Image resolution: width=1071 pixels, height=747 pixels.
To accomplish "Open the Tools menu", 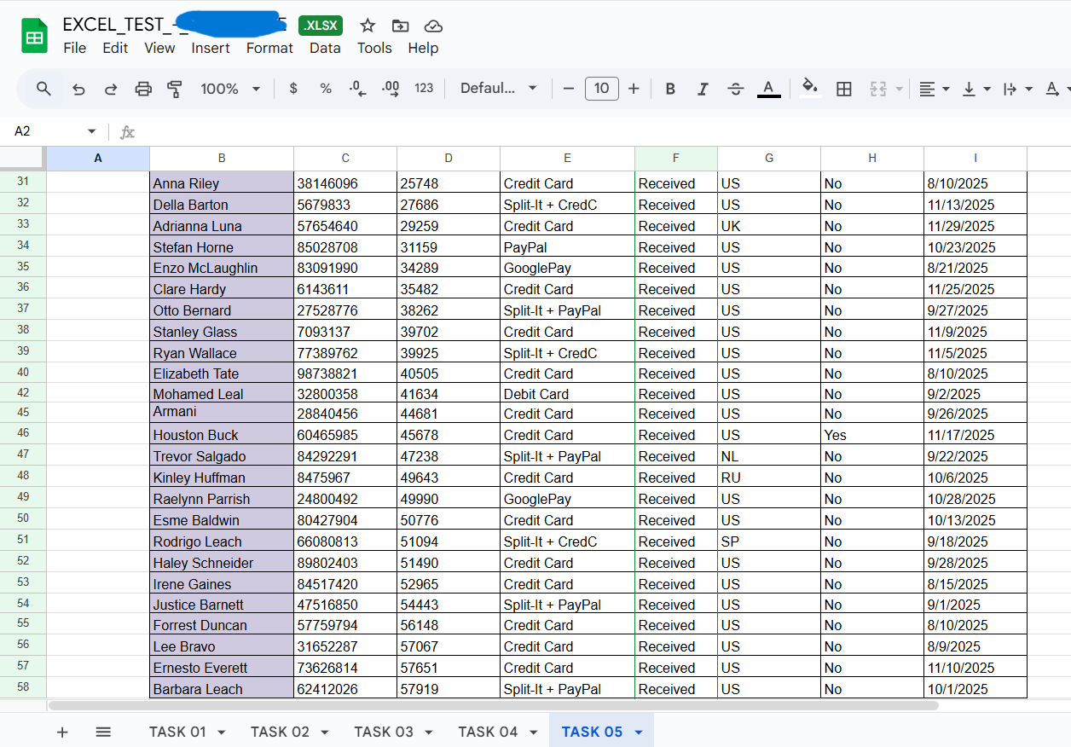I will tap(374, 48).
